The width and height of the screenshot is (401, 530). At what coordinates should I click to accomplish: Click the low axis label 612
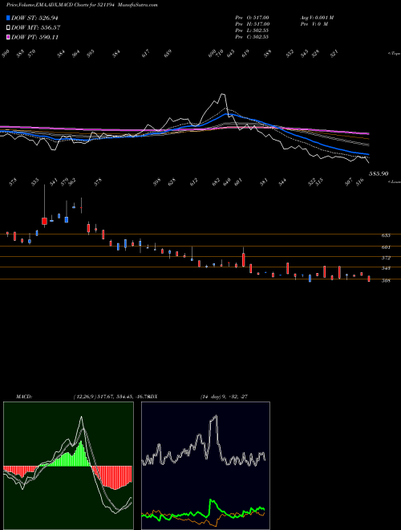point(193,182)
